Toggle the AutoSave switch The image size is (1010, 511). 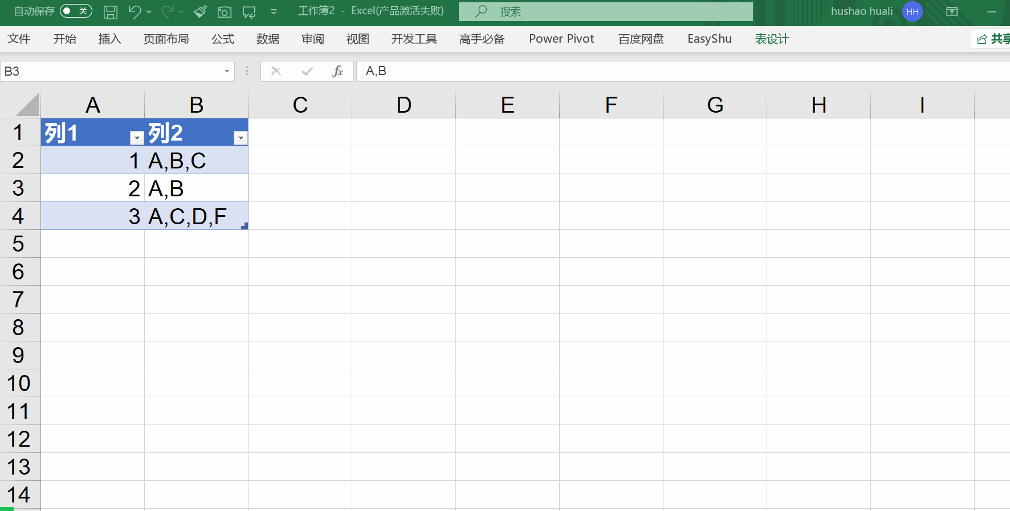(x=76, y=11)
